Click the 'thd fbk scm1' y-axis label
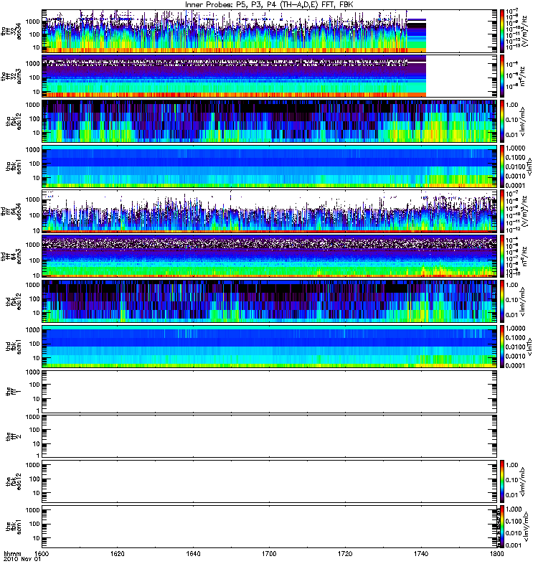538x574 pixels. (14, 347)
